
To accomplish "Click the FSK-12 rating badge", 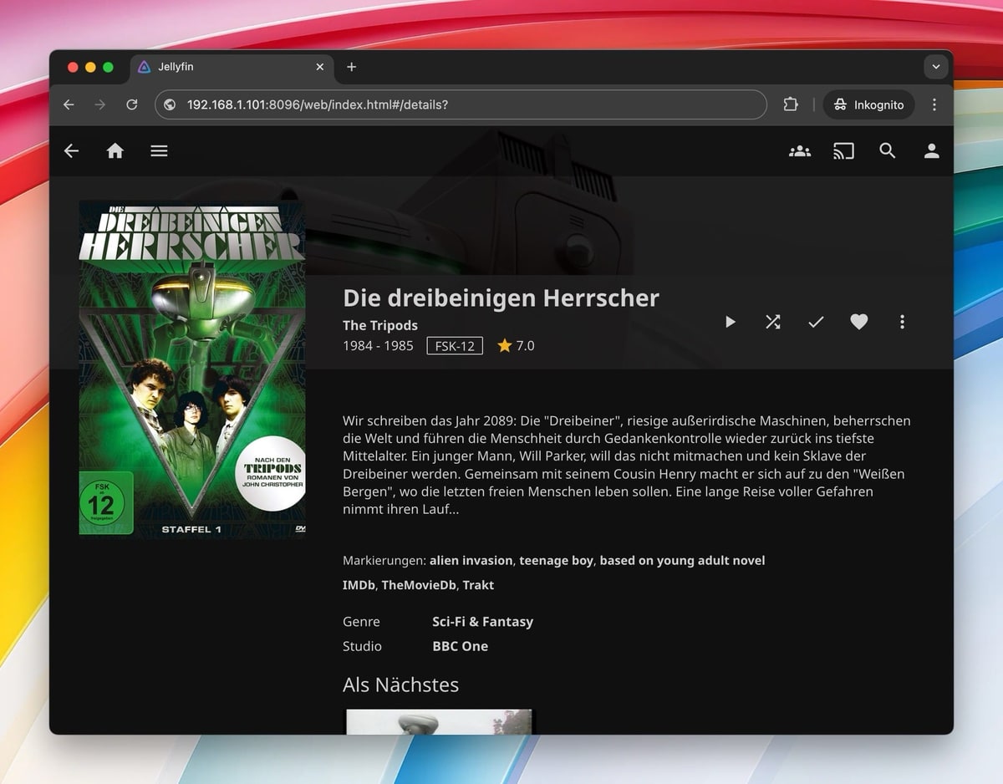I will click(455, 346).
